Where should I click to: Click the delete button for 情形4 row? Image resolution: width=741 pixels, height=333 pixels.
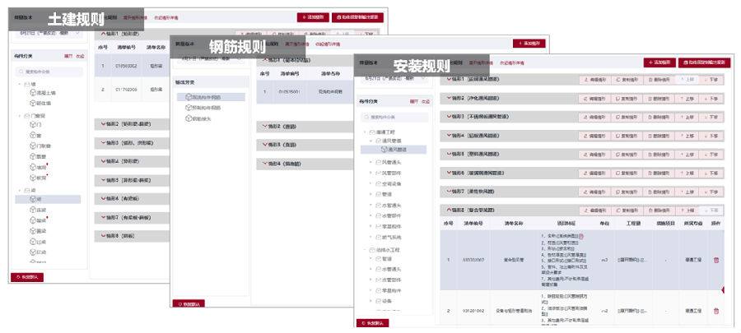(x=660, y=135)
